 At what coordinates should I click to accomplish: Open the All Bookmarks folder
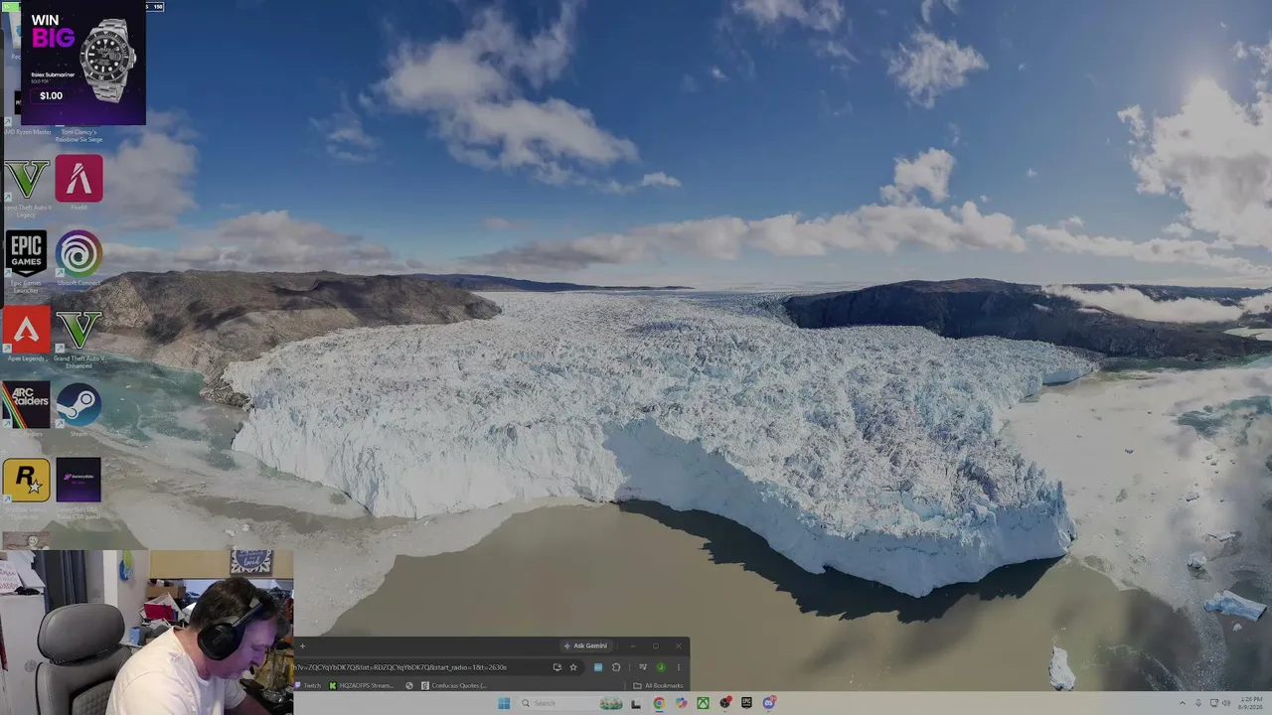pyautogui.click(x=659, y=685)
